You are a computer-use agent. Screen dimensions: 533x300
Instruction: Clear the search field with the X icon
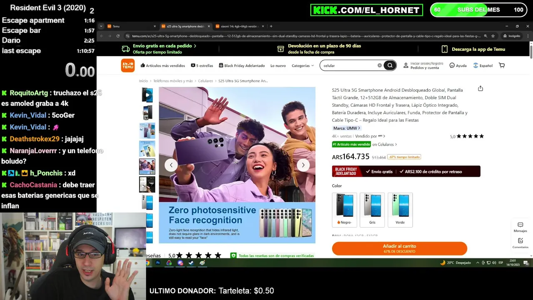[379, 65]
